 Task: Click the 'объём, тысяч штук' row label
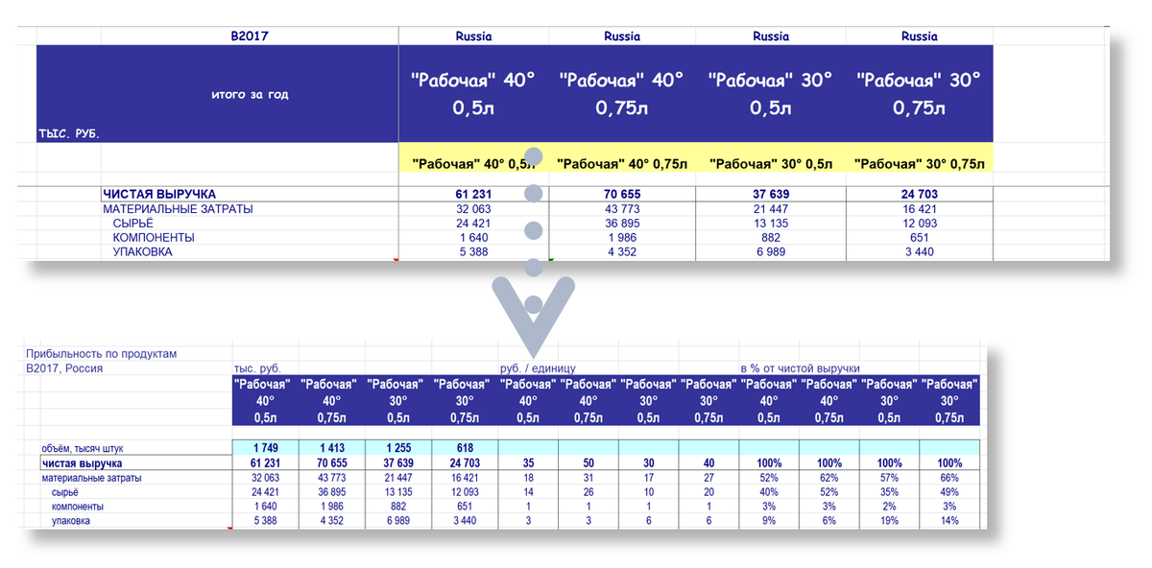83,448
